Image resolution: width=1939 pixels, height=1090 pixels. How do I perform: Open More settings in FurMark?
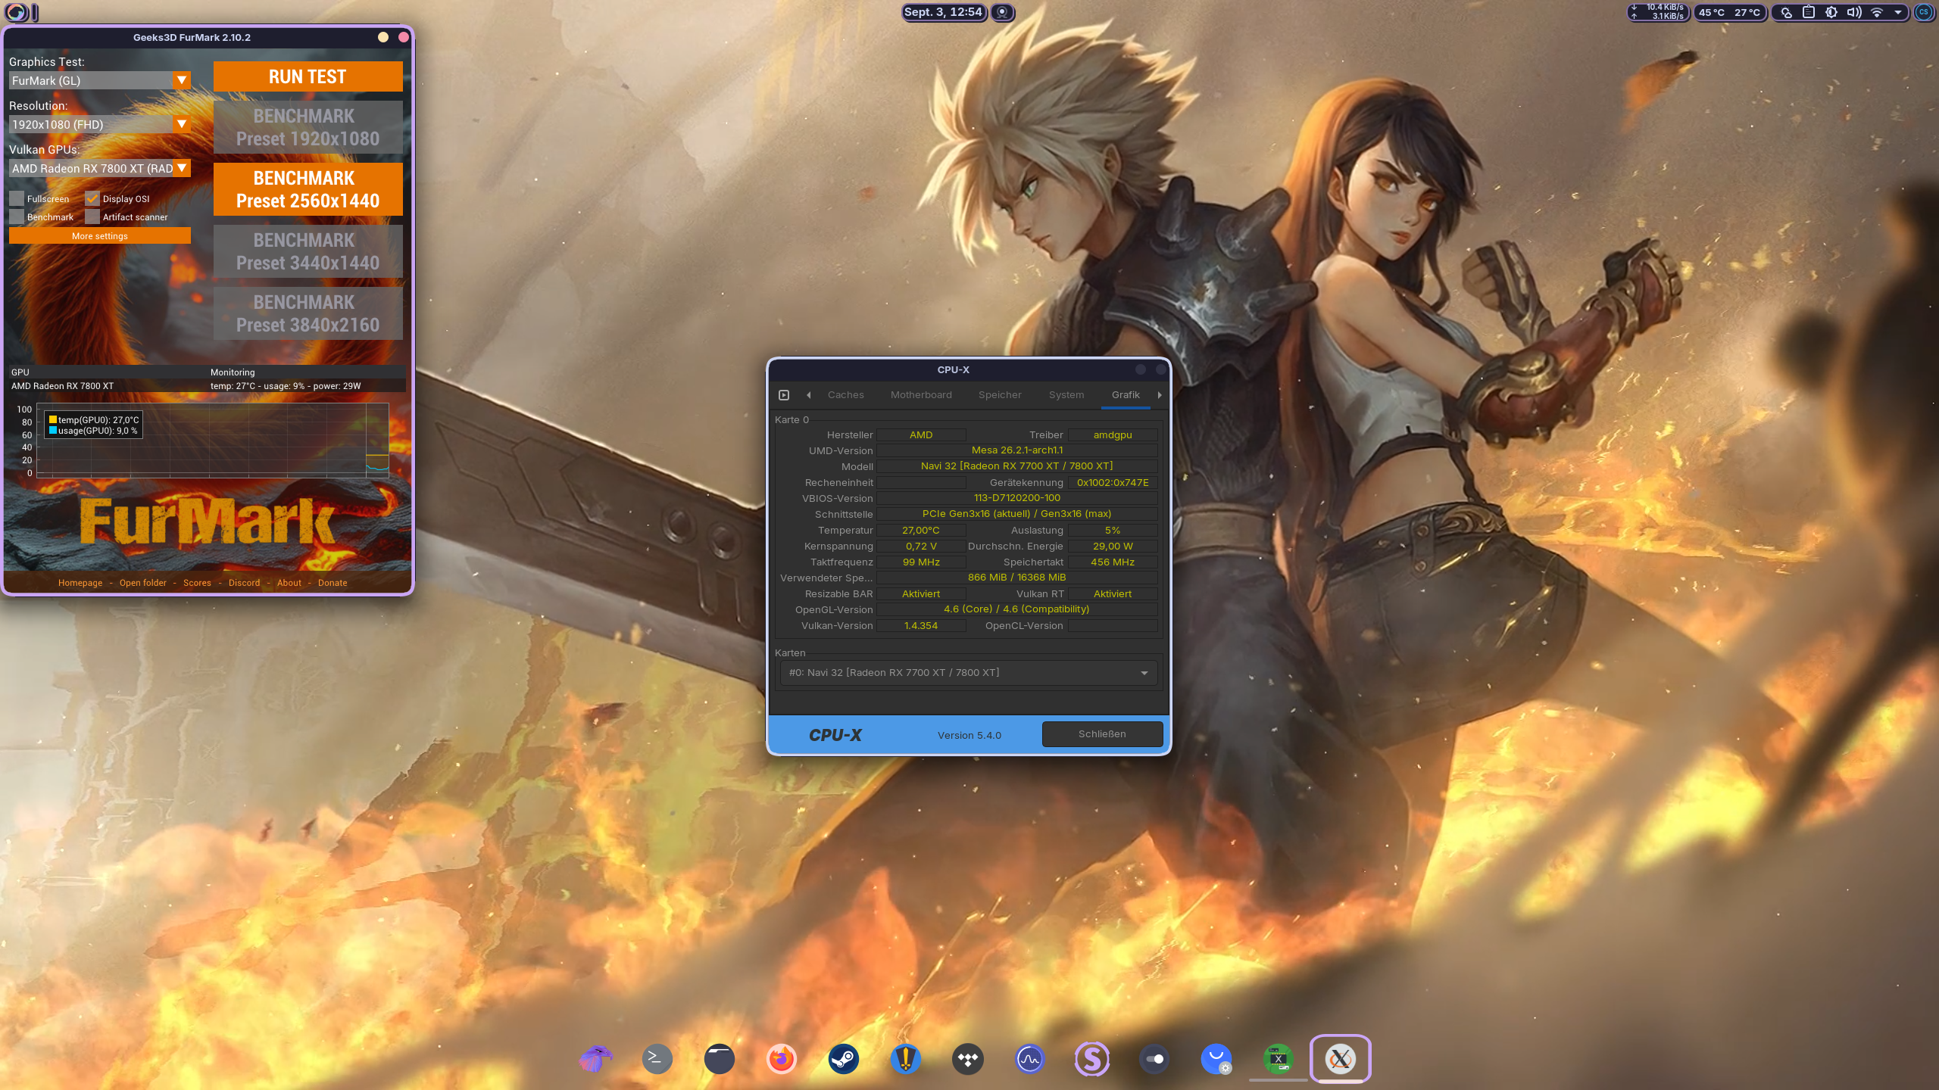(100, 236)
